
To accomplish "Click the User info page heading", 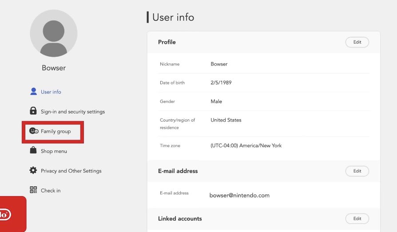I will (x=173, y=17).
